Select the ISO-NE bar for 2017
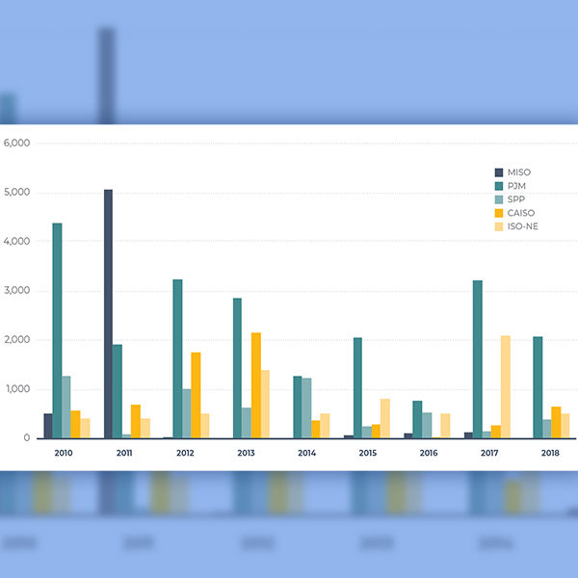Image resolution: width=578 pixels, height=578 pixels. 506,386
